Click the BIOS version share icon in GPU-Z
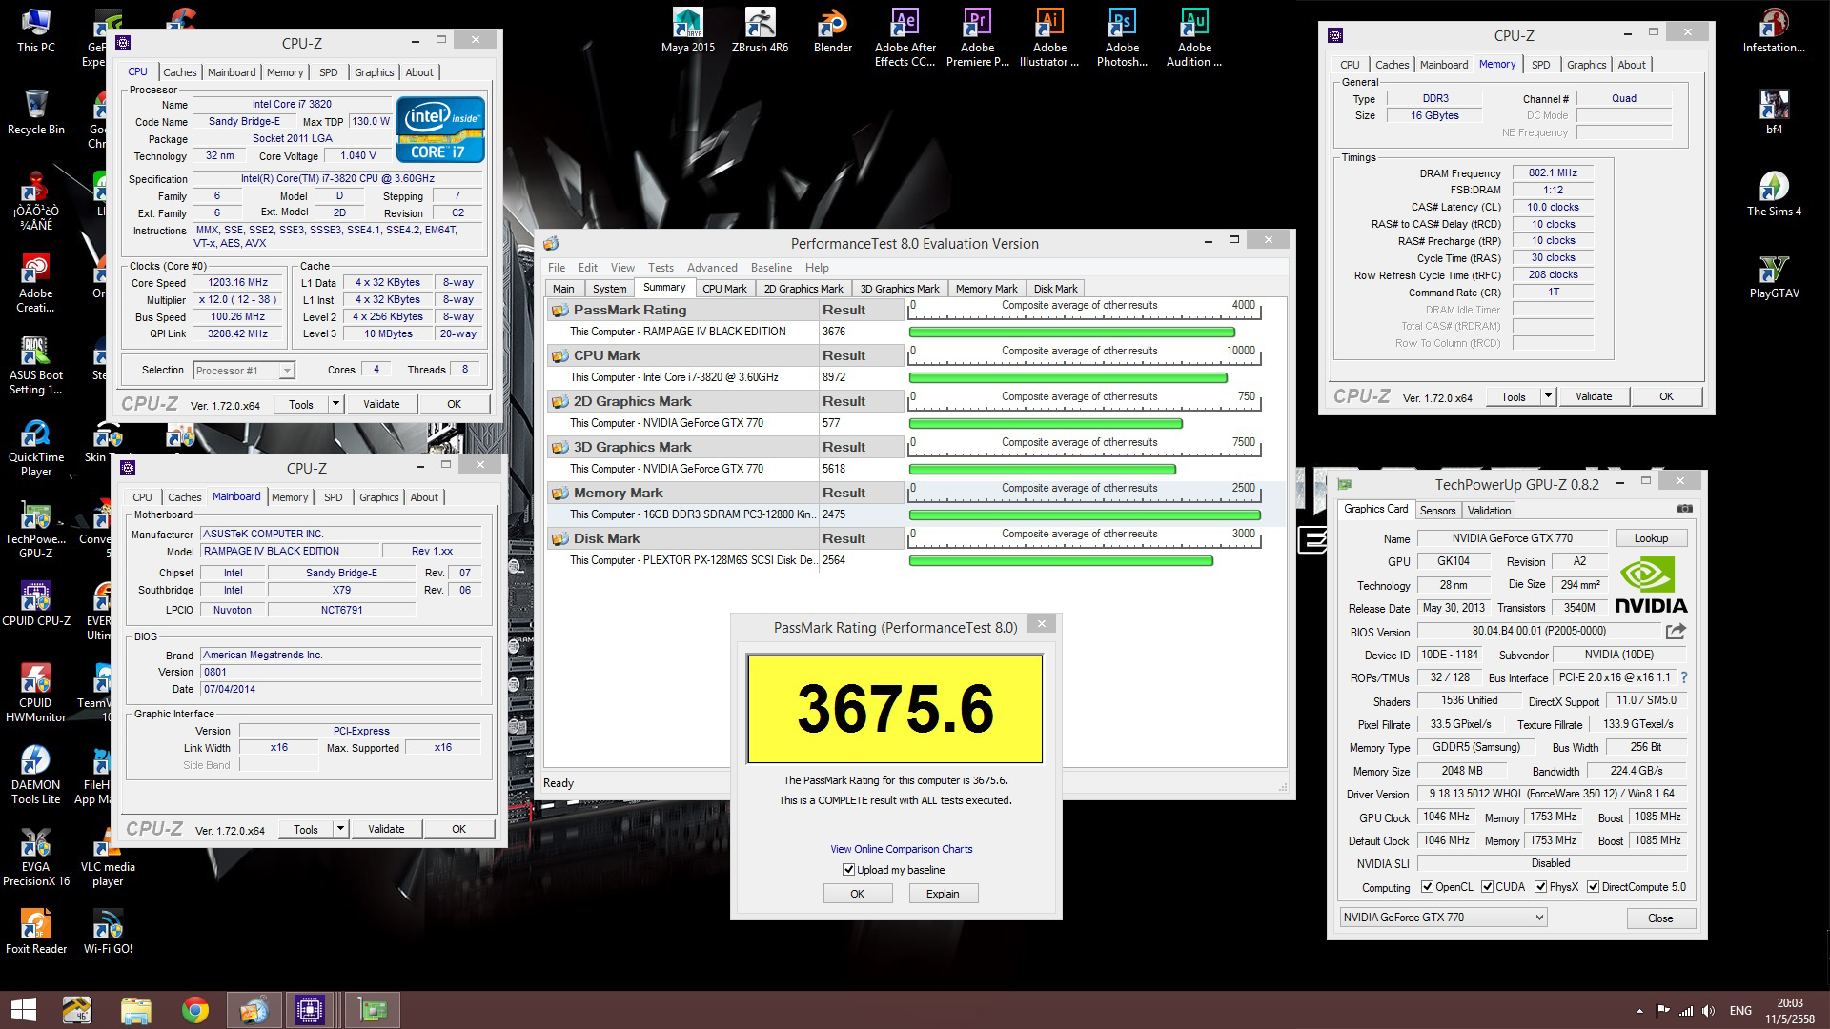Viewport: 1830px width, 1029px height. (x=1676, y=631)
